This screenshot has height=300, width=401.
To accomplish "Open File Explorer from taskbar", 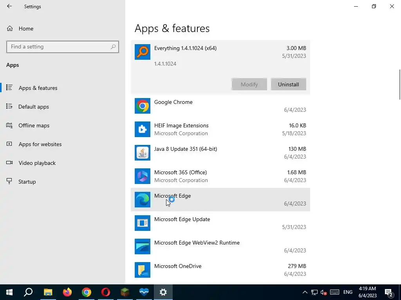I will (48, 292).
